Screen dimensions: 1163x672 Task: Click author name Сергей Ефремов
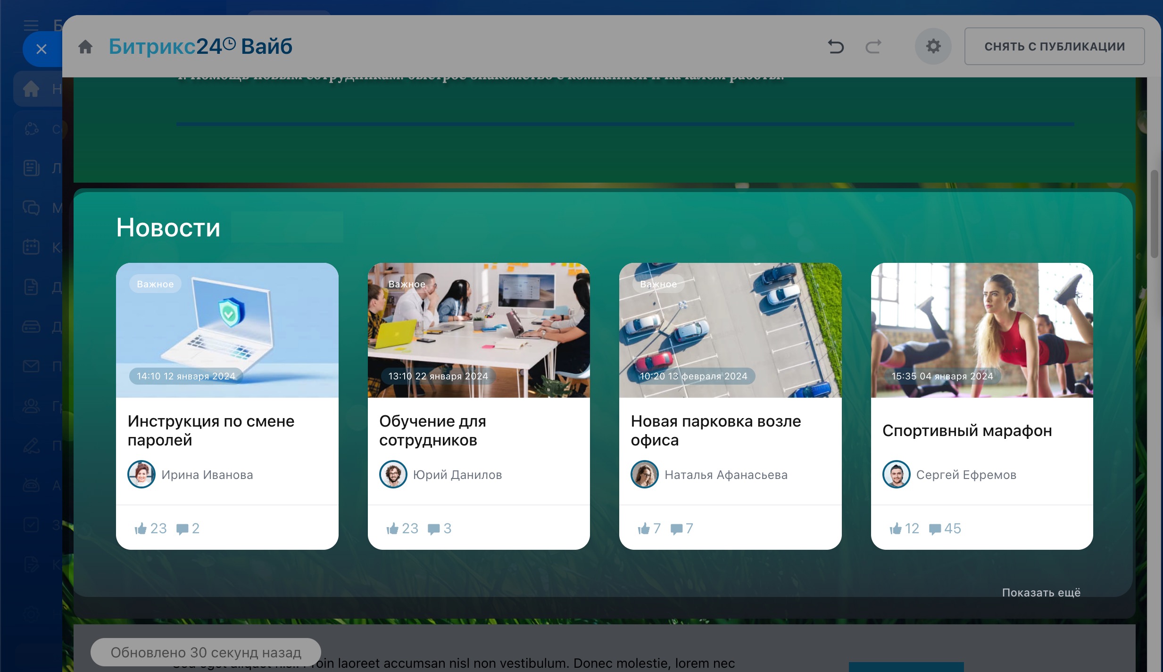966,475
